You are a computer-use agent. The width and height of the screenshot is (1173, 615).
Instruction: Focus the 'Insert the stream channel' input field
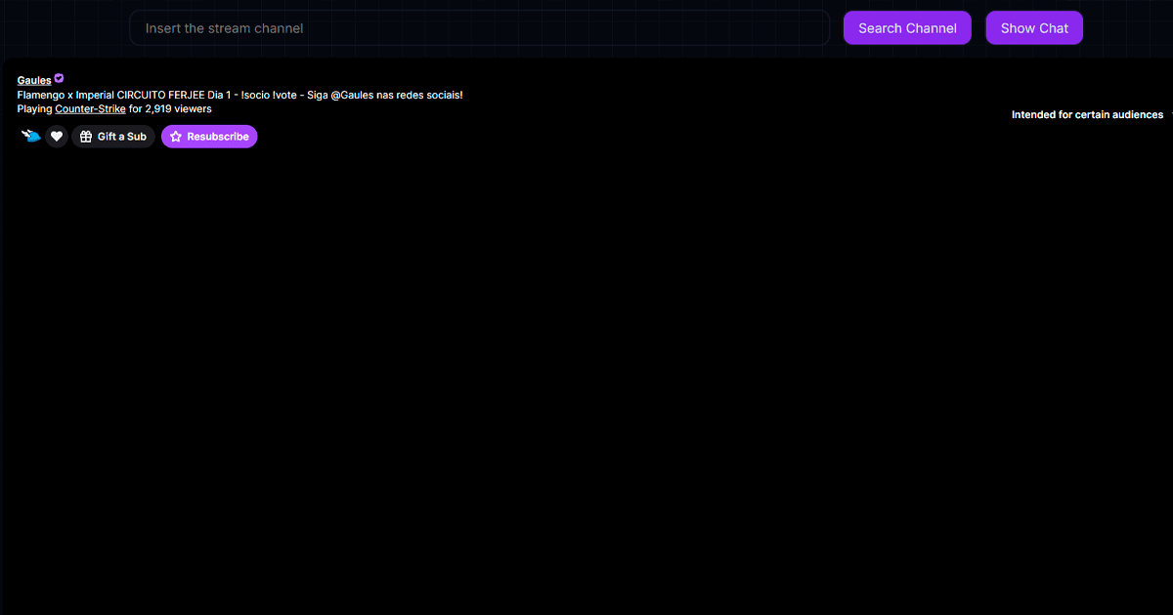479,28
